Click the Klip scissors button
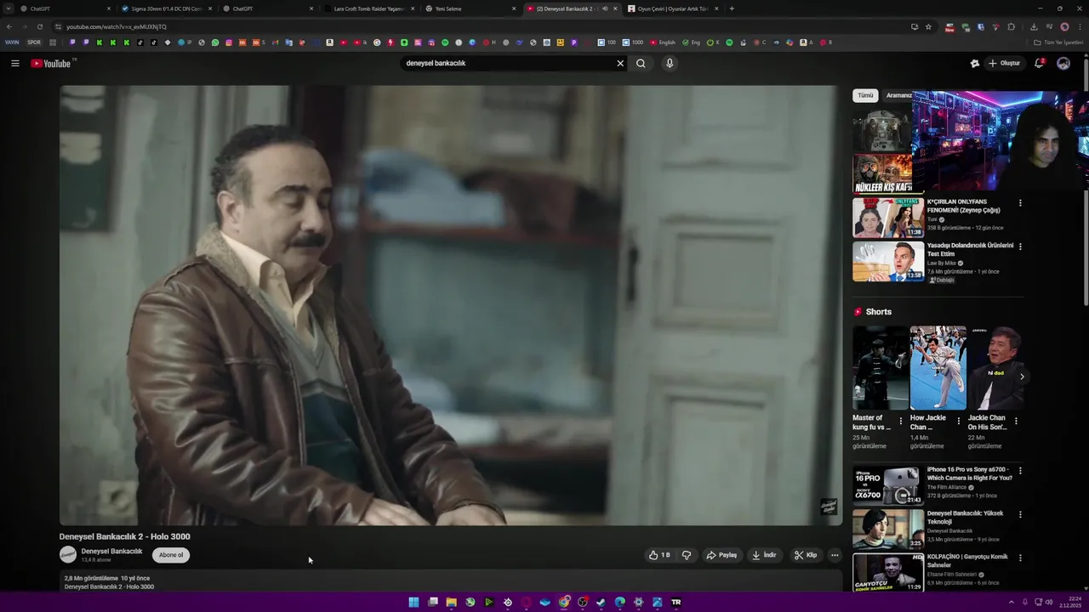This screenshot has width=1089, height=612. coord(806,555)
